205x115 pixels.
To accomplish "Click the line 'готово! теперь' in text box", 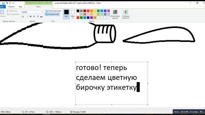I will 102,68.
